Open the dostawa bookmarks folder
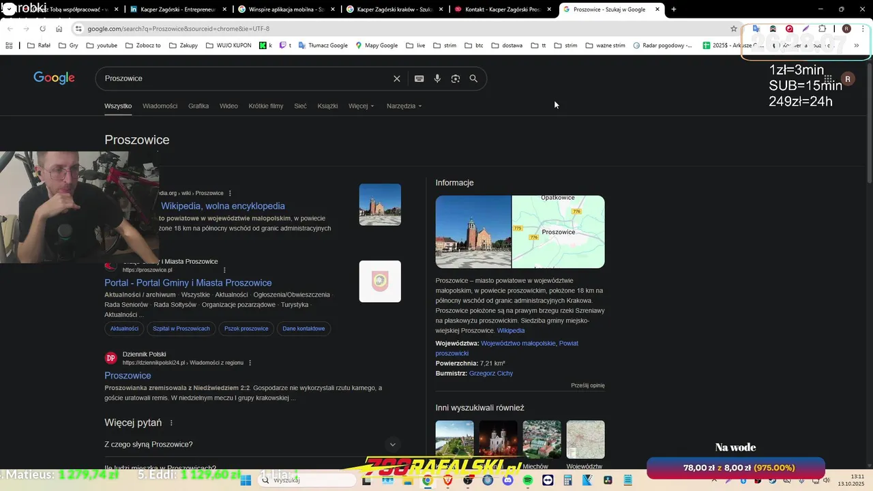The image size is (873, 491). (x=507, y=46)
